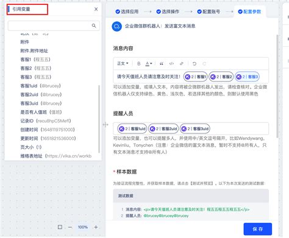
Task: Click the config panel vertical scrollbar
Action: [277, 86]
